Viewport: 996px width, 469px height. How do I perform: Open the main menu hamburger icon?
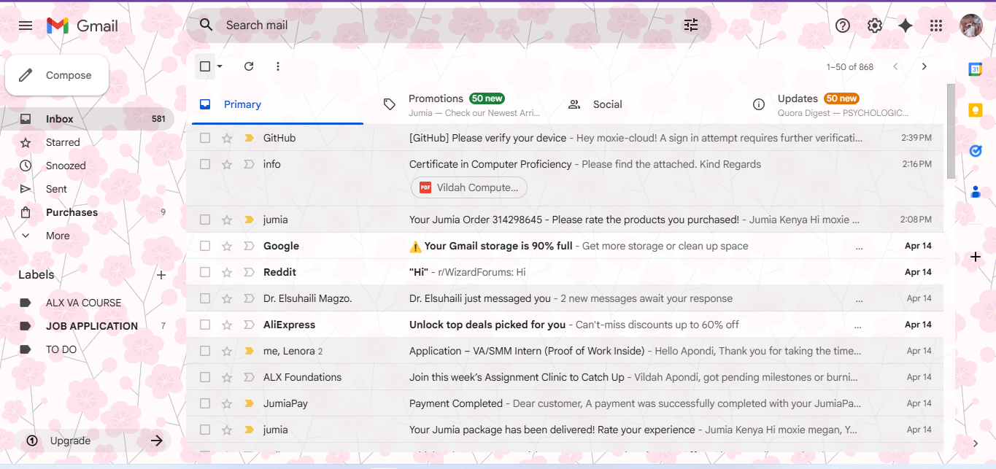(26, 26)
